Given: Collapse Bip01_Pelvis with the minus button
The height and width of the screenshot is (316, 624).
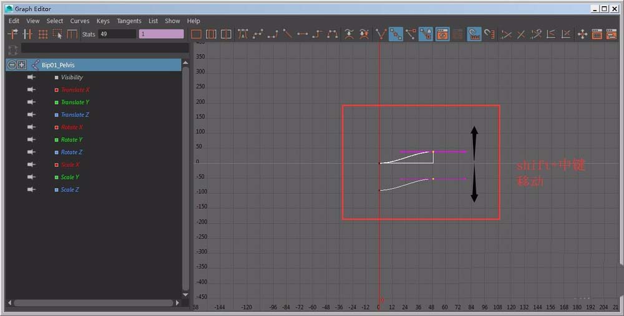Looking at the screenshot, I should [12, 65].
